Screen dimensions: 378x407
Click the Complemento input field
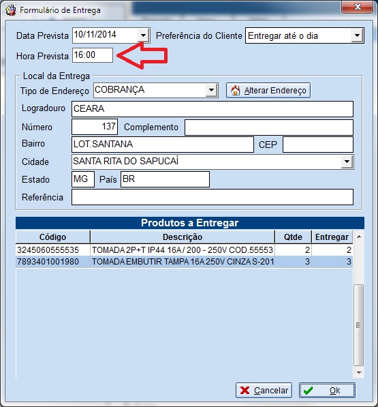[269, 127]
